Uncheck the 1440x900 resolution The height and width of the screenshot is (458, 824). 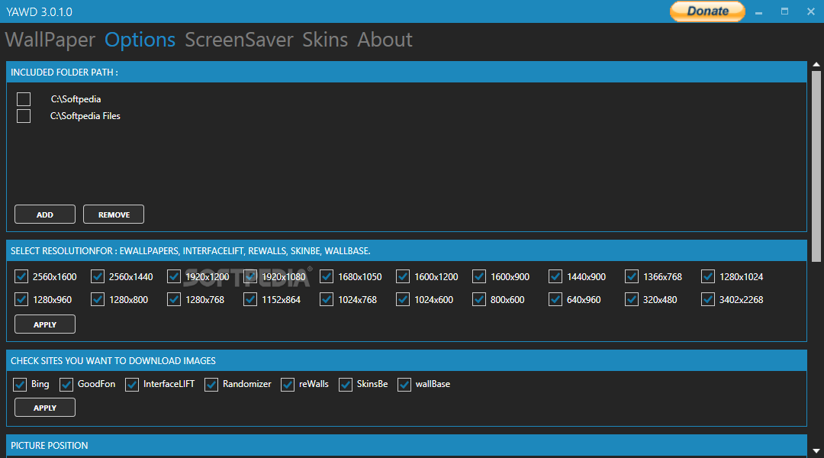555,276
